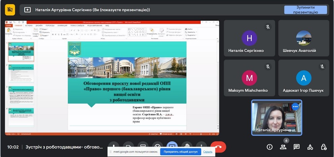The width and height of the screenshot is (334, 157).
Task: Stop presenting with Зупинити презентацію button
Action: point(305,10)
